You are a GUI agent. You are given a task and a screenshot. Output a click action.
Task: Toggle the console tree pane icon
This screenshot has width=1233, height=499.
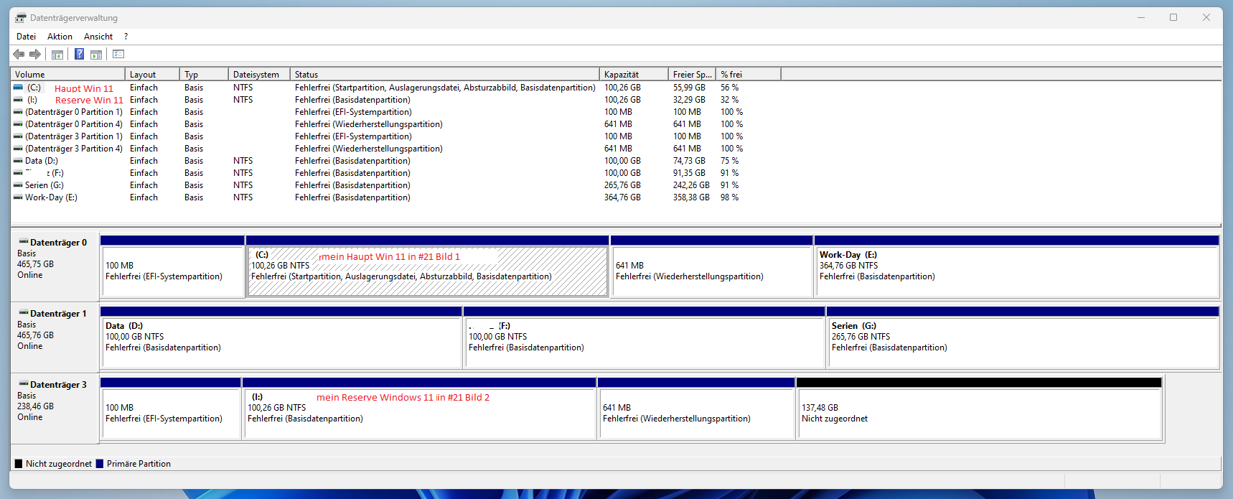(x=57, y=54)
